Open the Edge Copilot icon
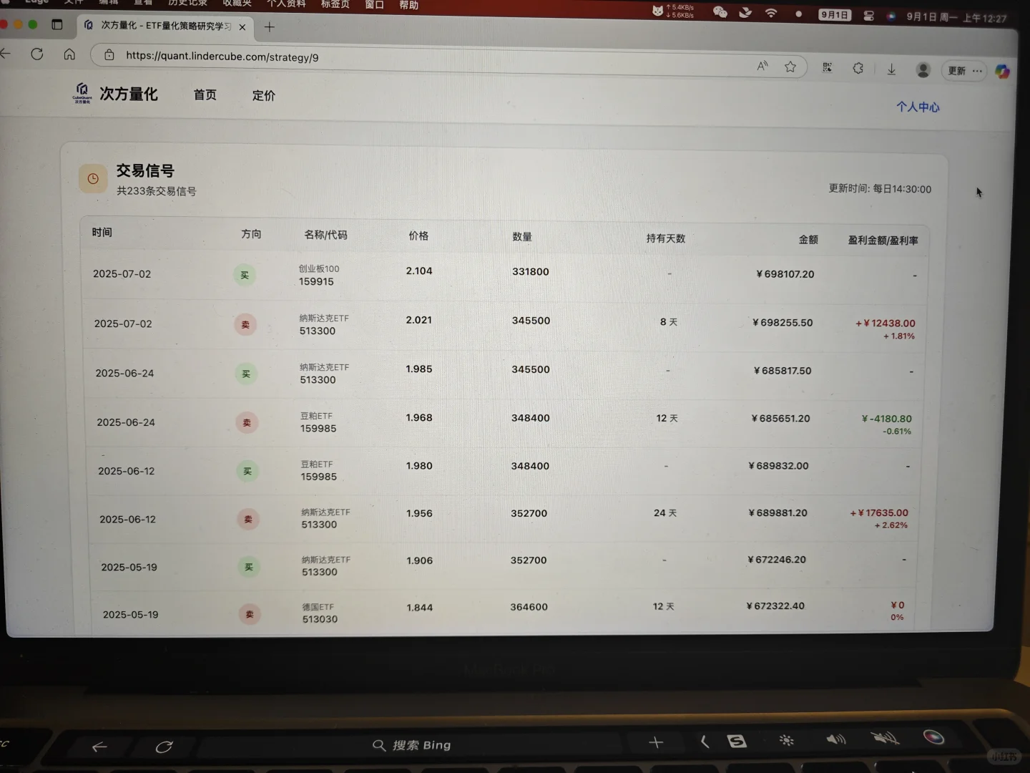1030x773 pixels. (1002, 71)
